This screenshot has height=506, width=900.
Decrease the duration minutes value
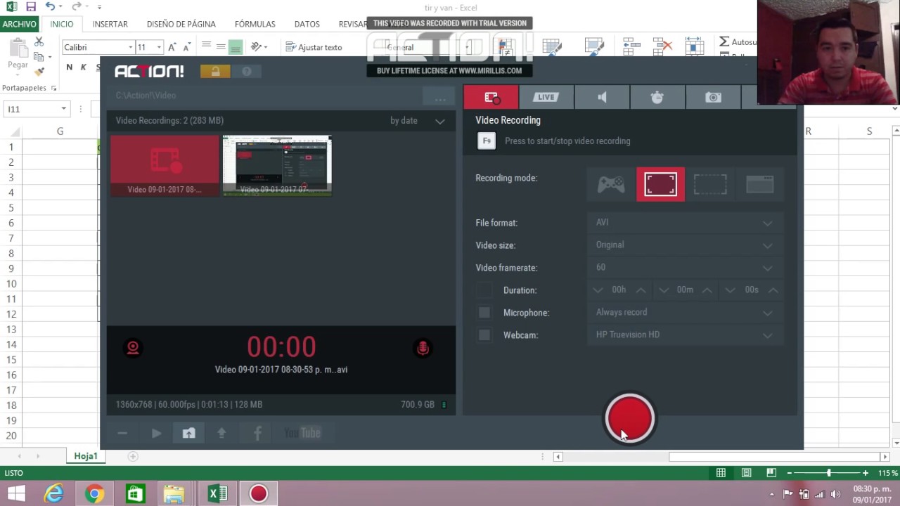coord(664,290)
